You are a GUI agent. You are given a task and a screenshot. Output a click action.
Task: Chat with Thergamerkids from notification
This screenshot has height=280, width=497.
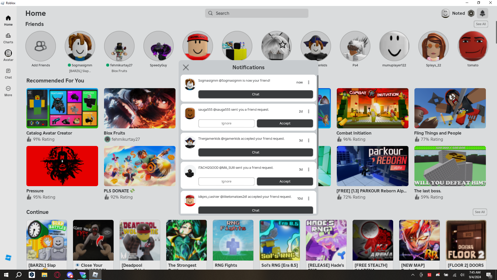pyautogui.click(x=255, y=152)
